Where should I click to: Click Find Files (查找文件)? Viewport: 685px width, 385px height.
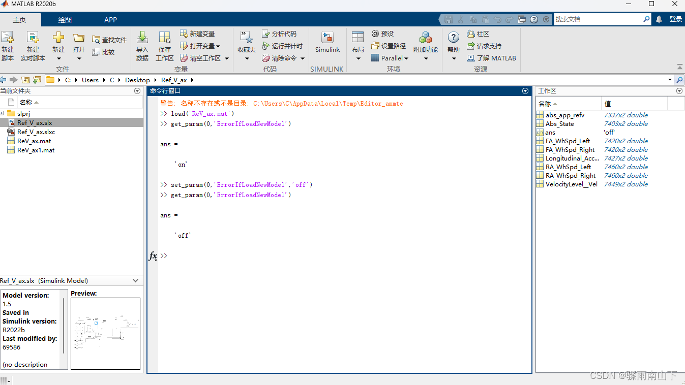[x=109, y=40]
